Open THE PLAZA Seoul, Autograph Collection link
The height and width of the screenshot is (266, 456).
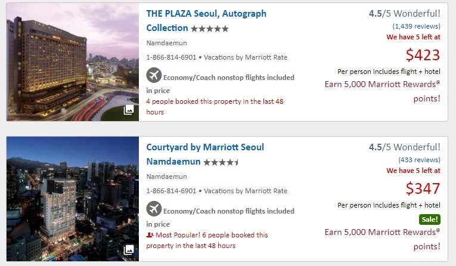(206, 14)
